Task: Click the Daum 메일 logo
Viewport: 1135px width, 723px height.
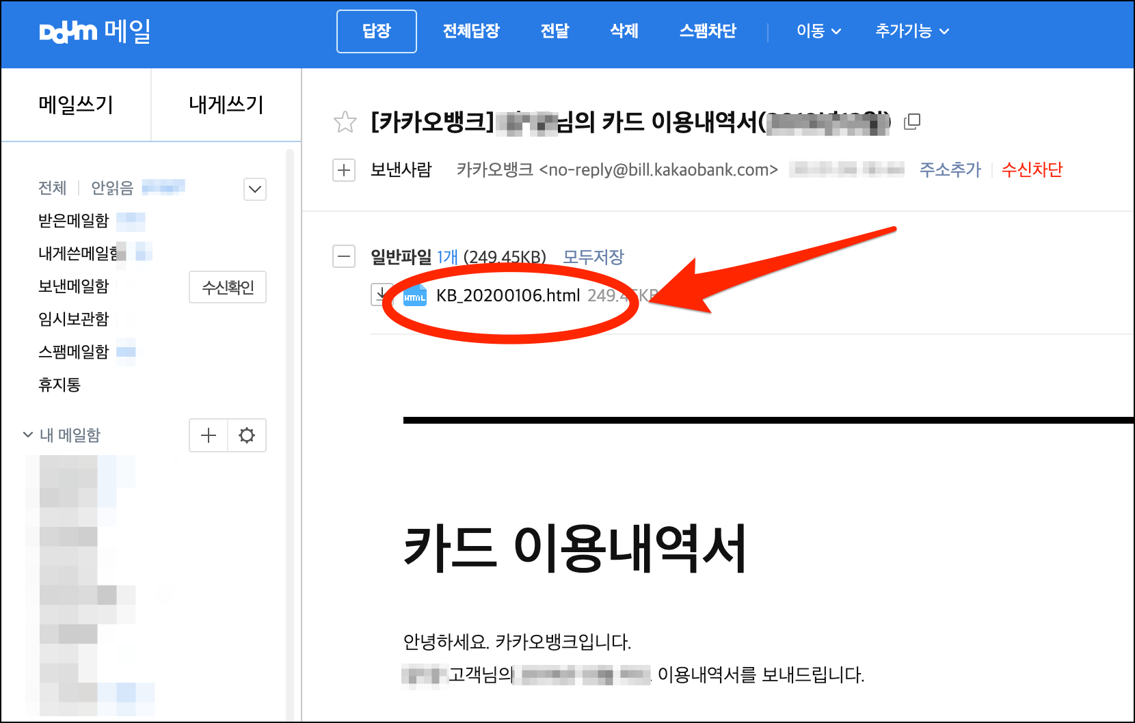Action: [x=95, y=31]
